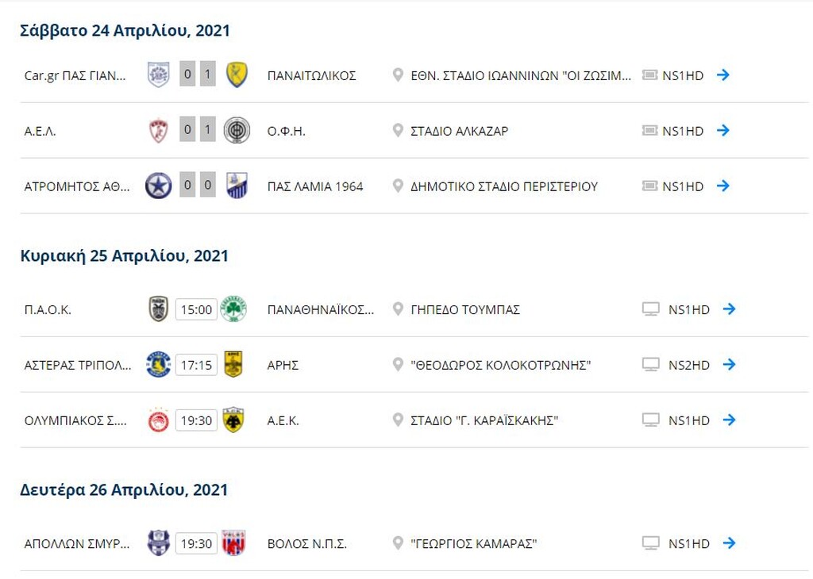Open details arrow for ΠΑΣ ΛΑΜΙΑ 1964 match

722,186
